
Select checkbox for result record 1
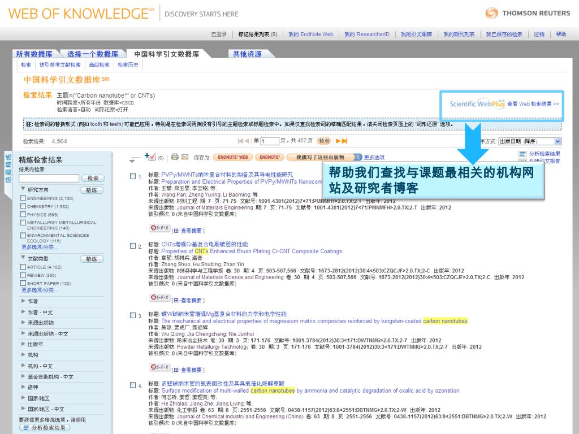[133, 176]
